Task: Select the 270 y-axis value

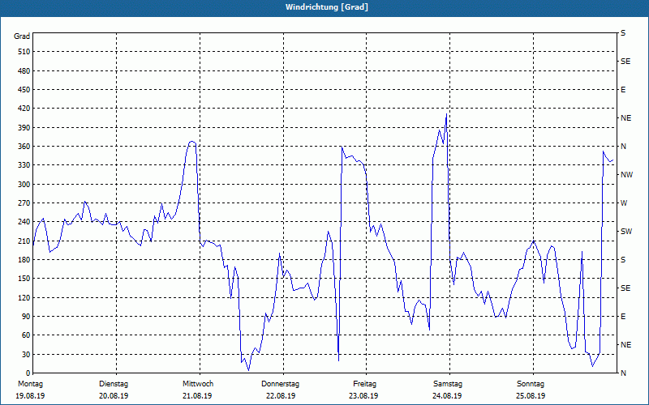Action: (x=24, y=203)
